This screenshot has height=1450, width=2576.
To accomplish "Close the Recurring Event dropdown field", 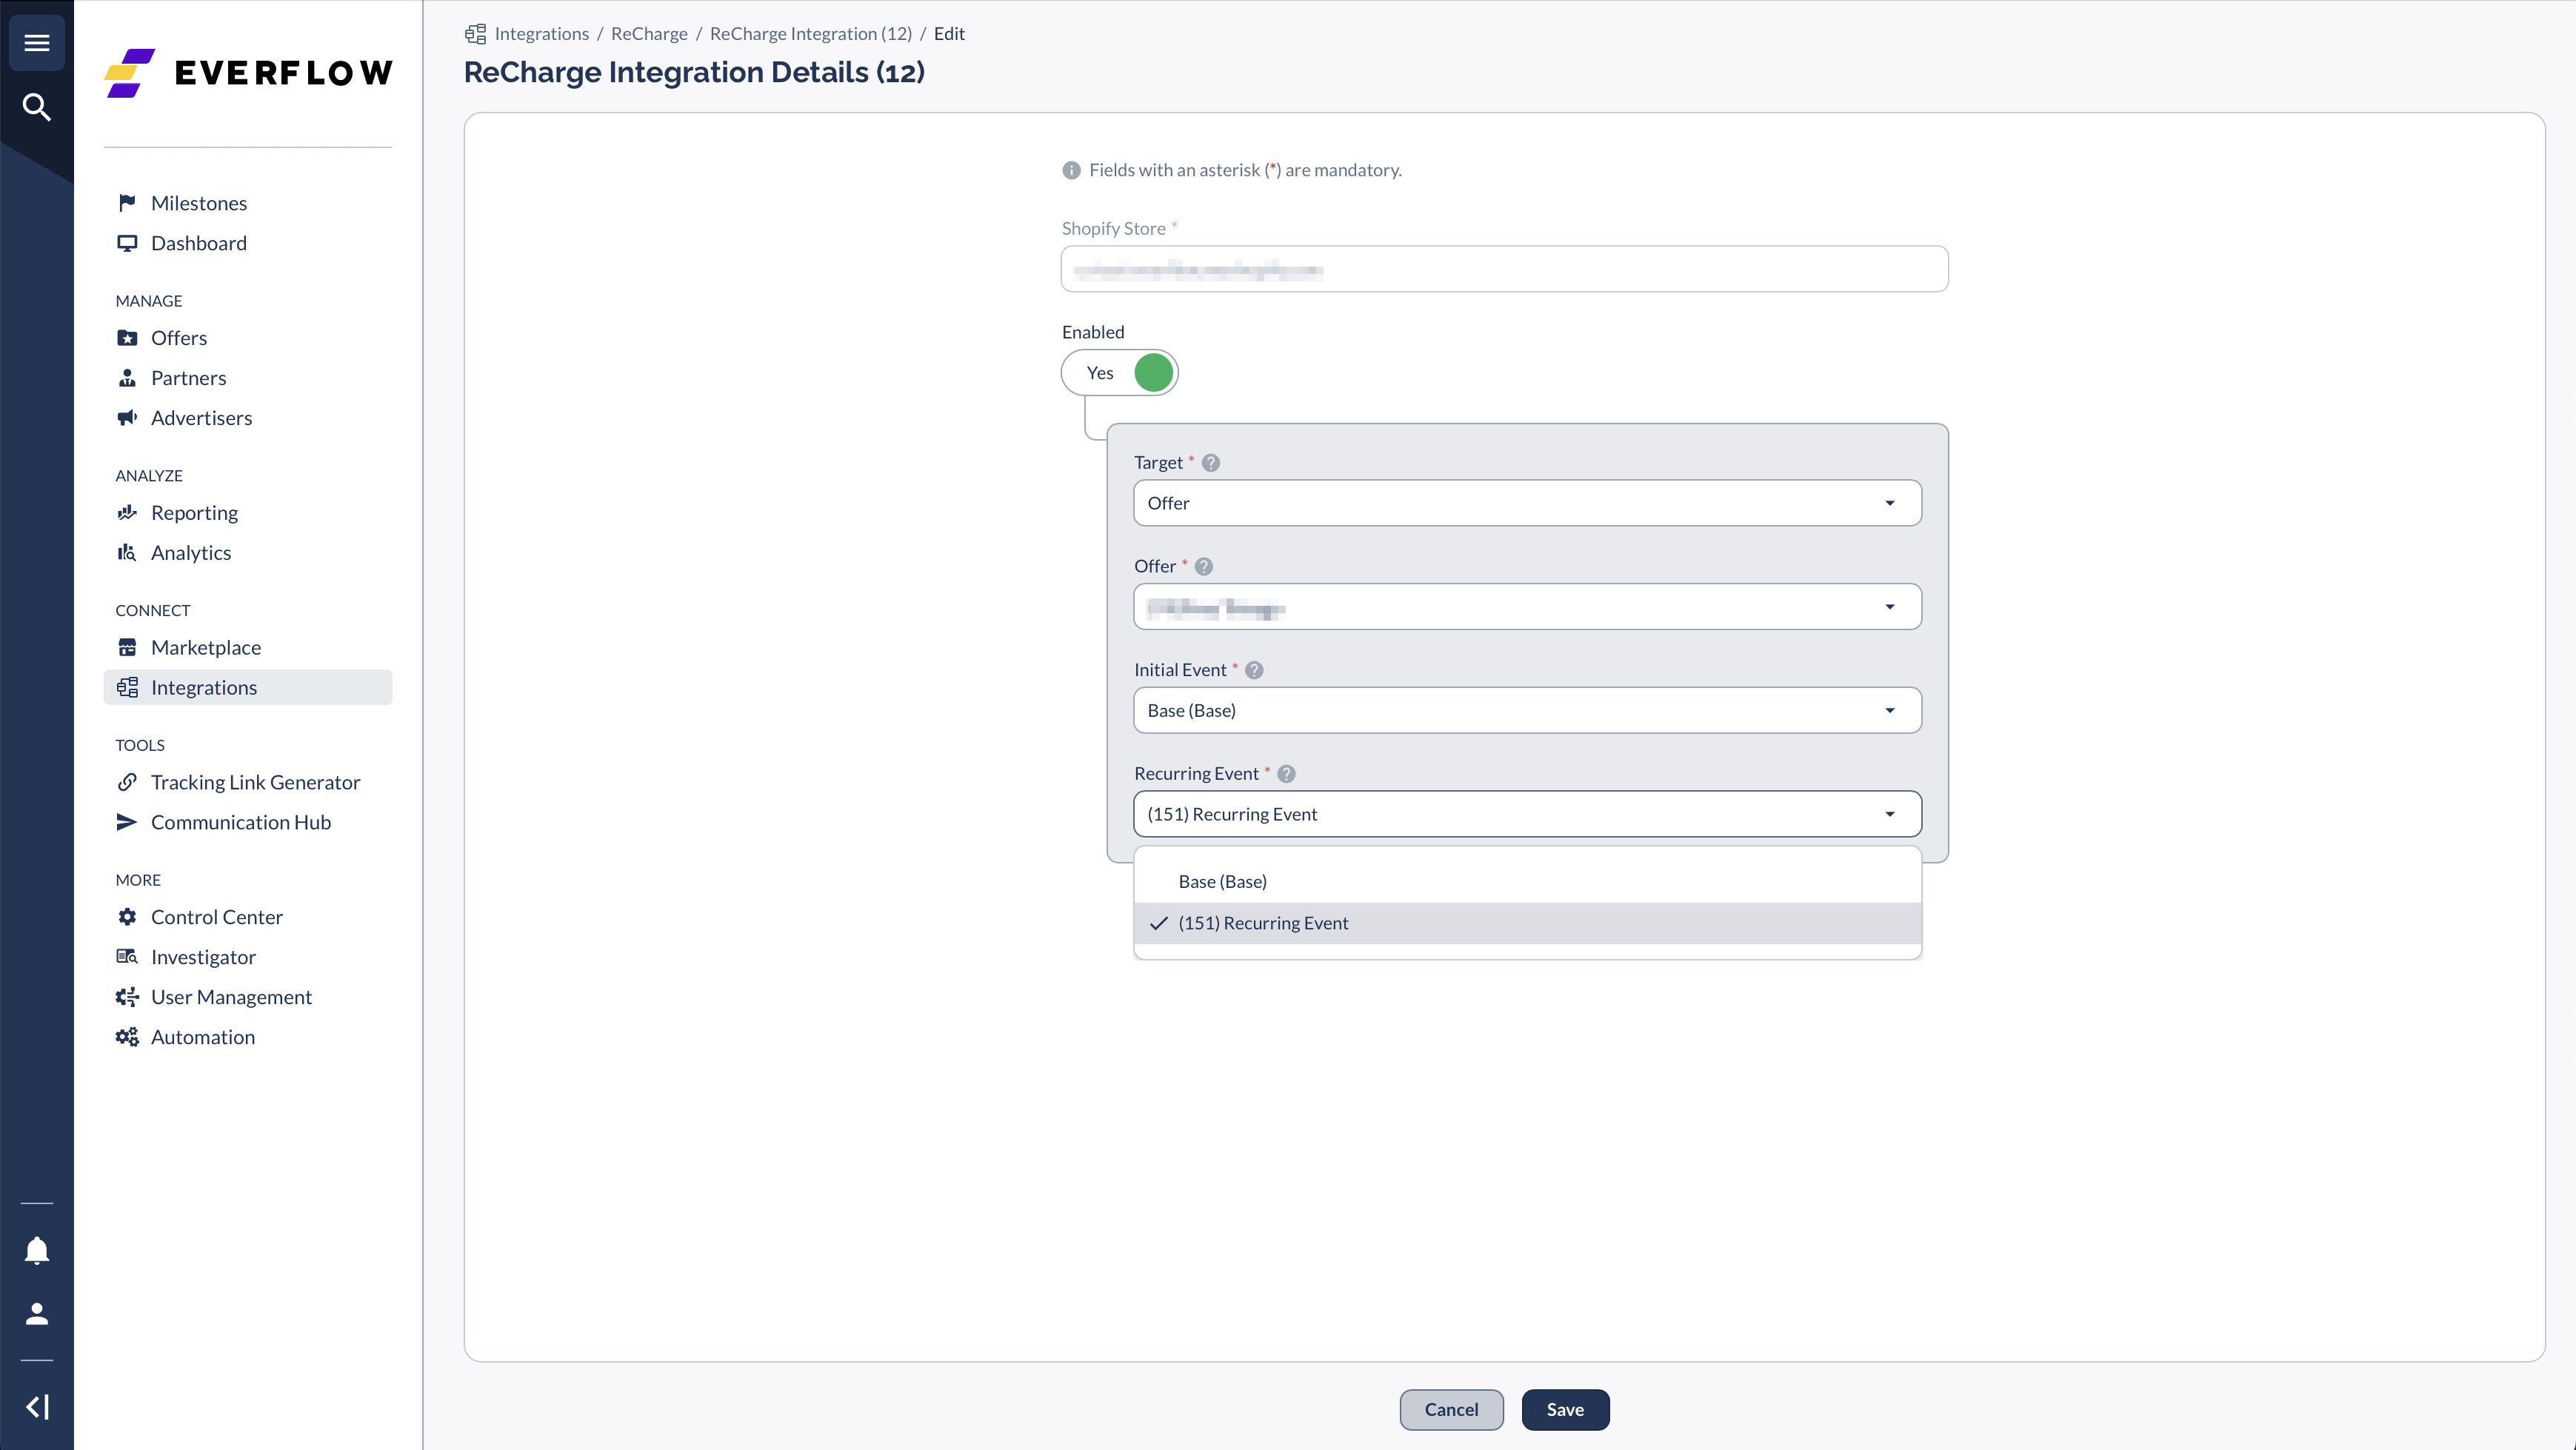I will coord(1527,814).
